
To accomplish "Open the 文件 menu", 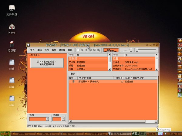I will click(32, 50).
